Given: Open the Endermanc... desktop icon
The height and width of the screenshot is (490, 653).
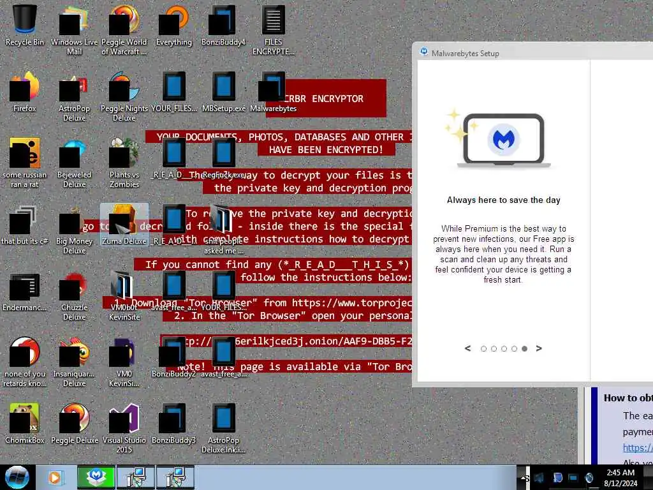Looking at the screenshot, I should pyautogui.click(x=25, y=292).
